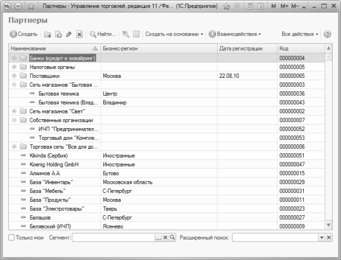Clear the Сегмент field with its X
The width and height of the screenshot is (341, 260).
[165, 237]
